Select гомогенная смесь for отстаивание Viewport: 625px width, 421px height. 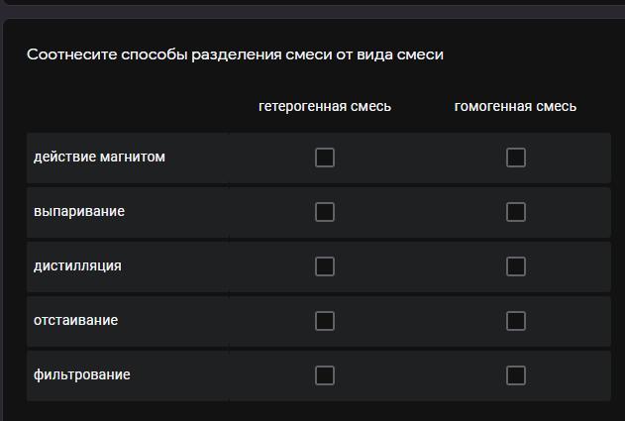click(516, 321)
